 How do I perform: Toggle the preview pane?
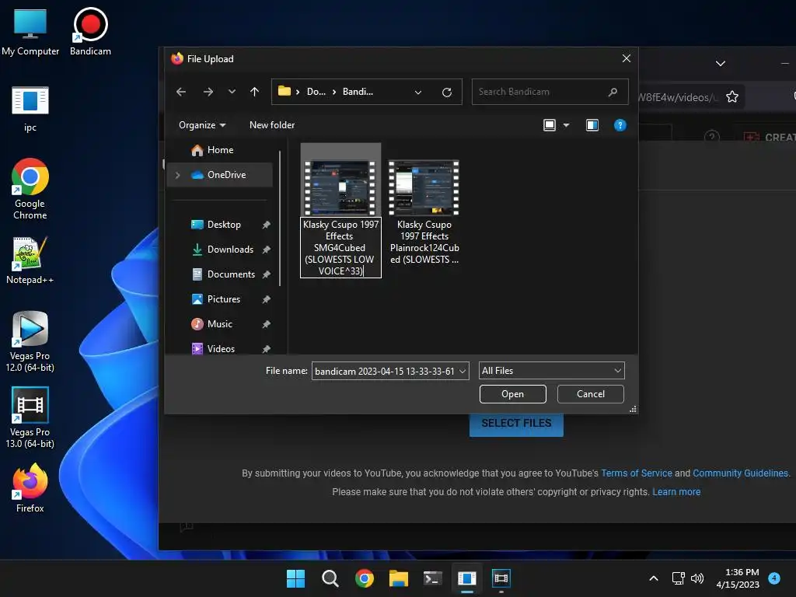tap(592, 125)
